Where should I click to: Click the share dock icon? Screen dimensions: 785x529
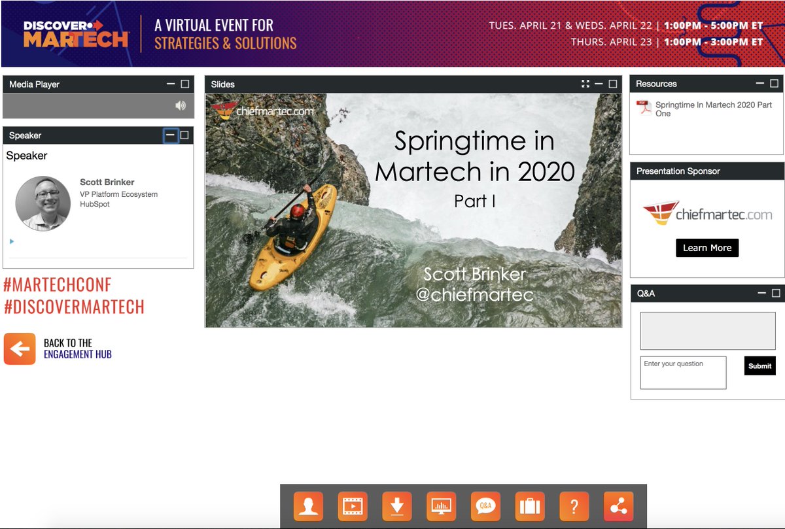pyautogui.click(x=619, y=506)
